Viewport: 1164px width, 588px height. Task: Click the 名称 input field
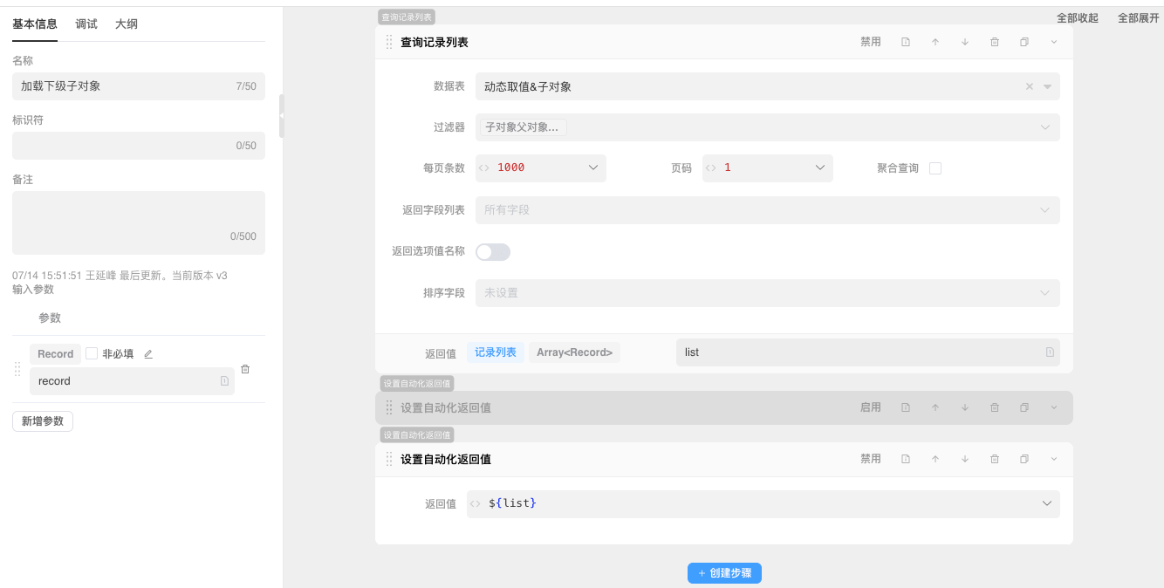coord(122,86)
